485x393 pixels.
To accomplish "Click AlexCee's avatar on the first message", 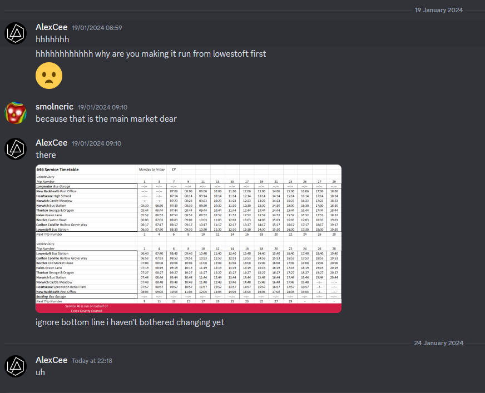I will click(16, 33).
